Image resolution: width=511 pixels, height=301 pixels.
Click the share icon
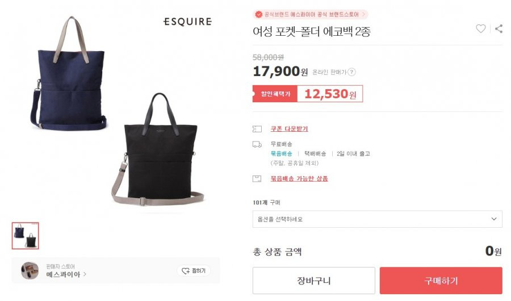499,29
